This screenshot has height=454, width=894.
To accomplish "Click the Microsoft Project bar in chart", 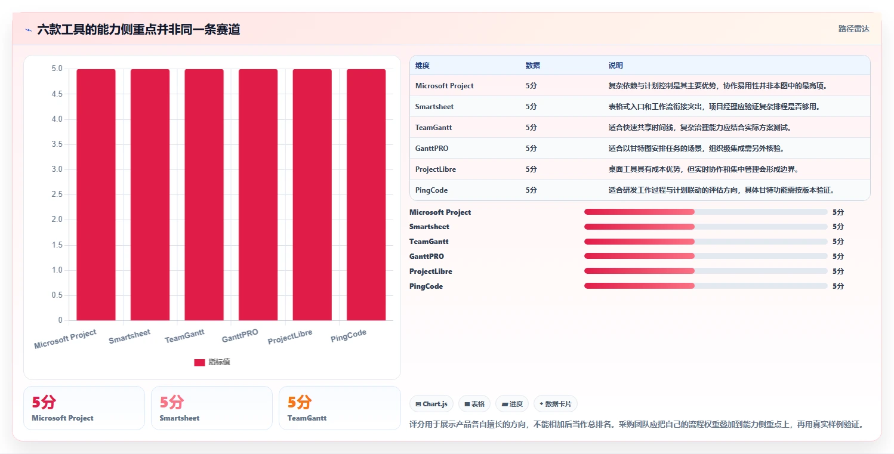I will click(96, 194).
